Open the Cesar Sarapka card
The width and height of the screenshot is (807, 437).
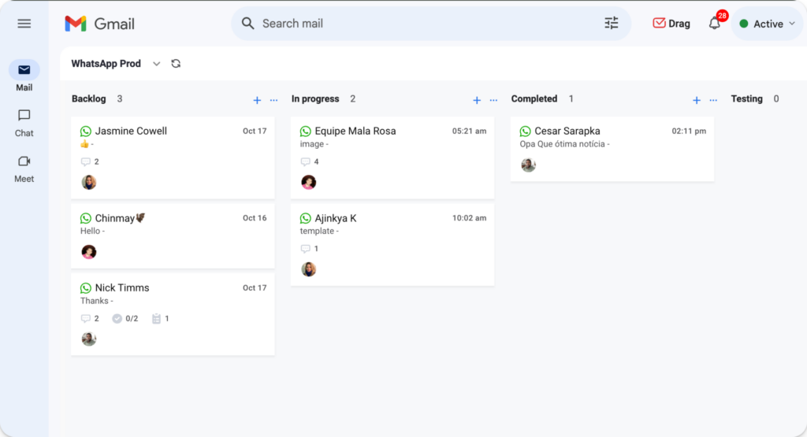coord(612,149)
